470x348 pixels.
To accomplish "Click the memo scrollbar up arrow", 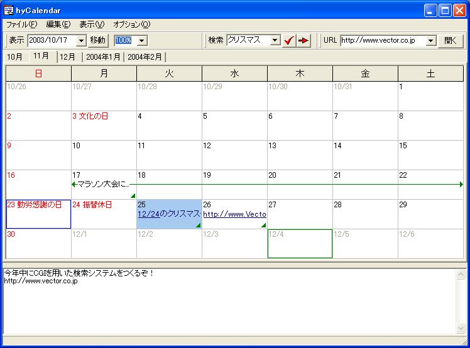I will [461, 274].
